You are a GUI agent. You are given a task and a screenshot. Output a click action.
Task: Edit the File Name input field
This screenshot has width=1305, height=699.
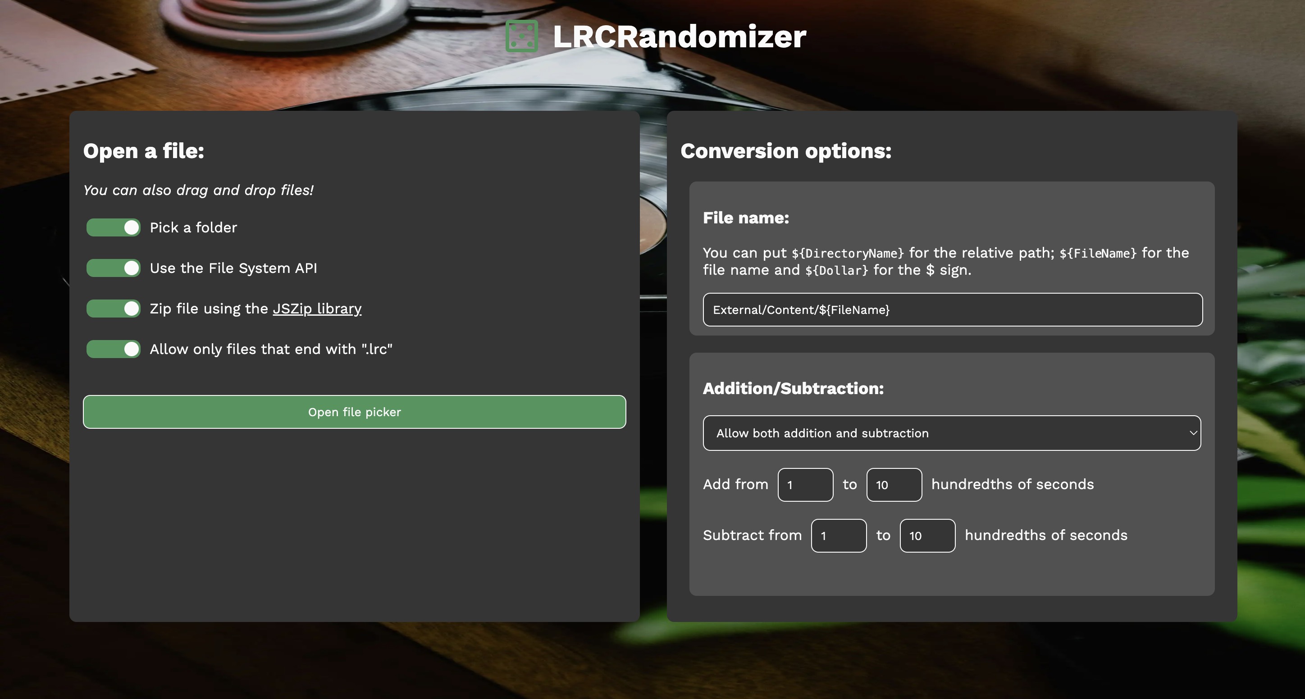tap(952, 309)
